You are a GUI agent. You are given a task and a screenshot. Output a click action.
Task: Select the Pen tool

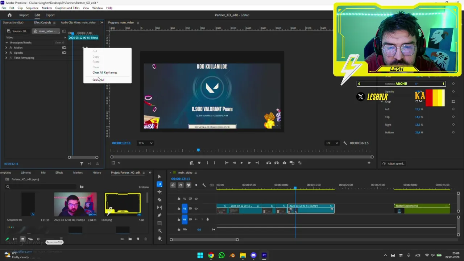tap(159, 215)
